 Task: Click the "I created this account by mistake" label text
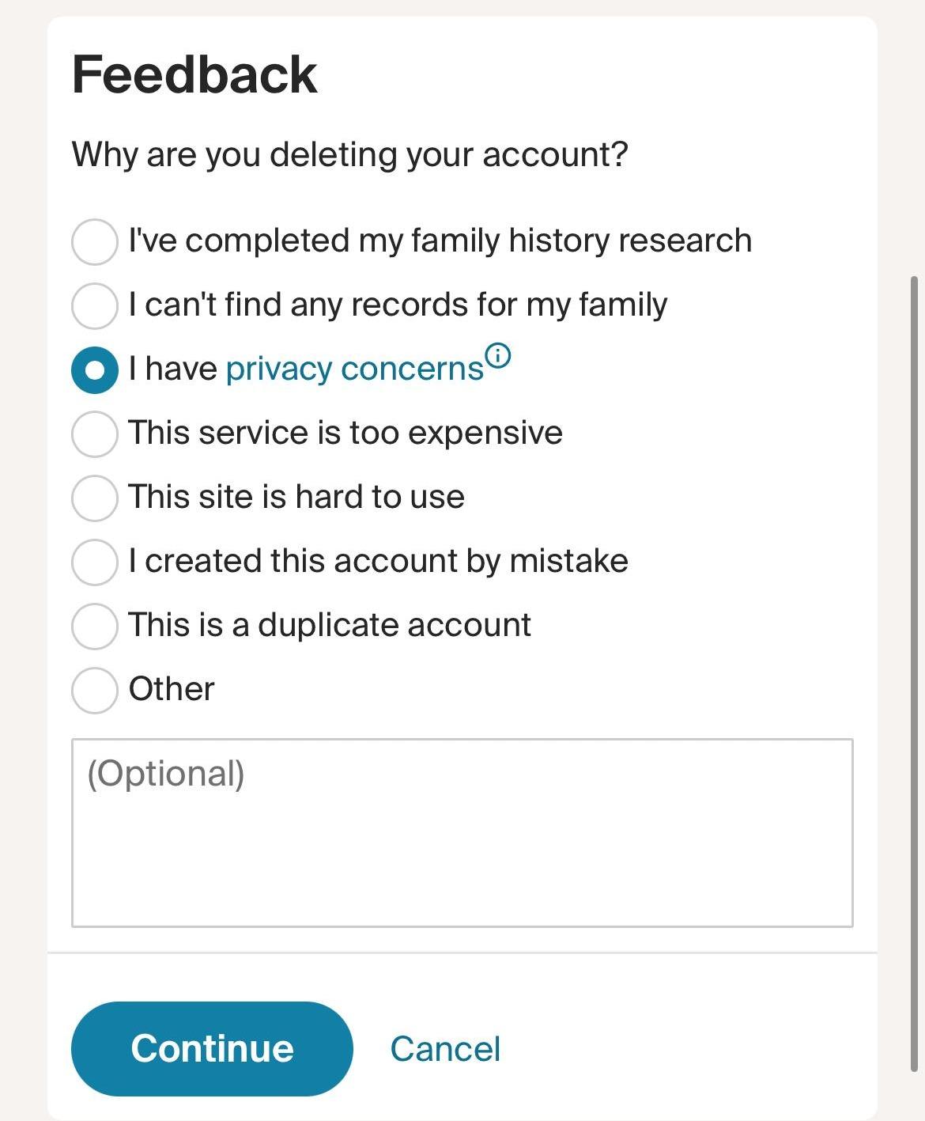tap(378, 562)
